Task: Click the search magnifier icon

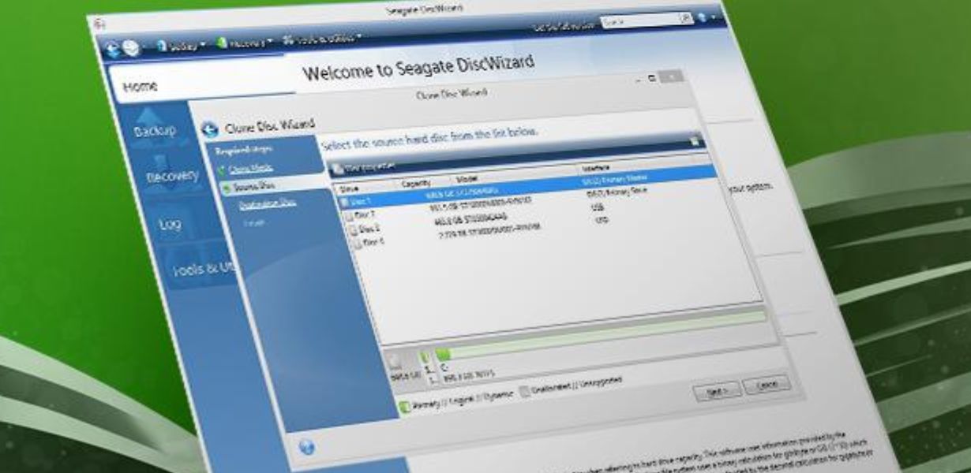Action: coord(686,19)
